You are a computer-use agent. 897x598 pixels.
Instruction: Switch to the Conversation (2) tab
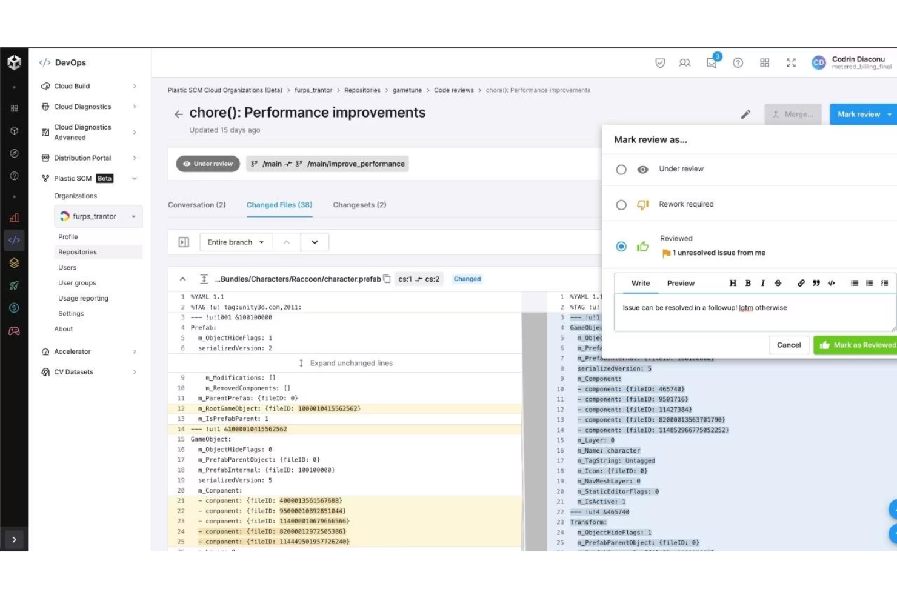(196, 205)
